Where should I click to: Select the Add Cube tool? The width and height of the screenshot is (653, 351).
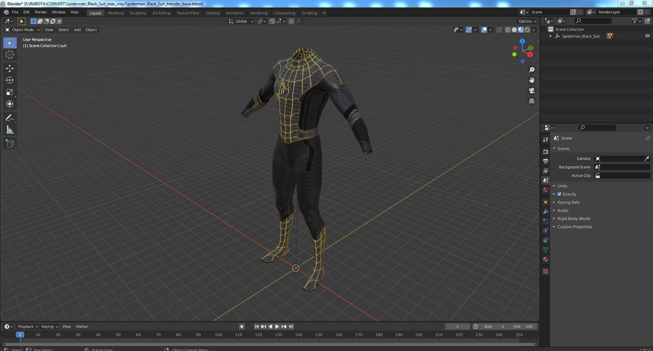[x=10, y=143]
